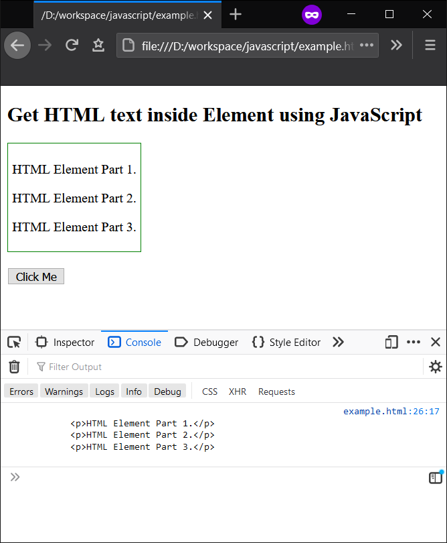Open example.html:26:17 source link
The image size is (447, 543).
pyautogui.click(x=390, y=411)
